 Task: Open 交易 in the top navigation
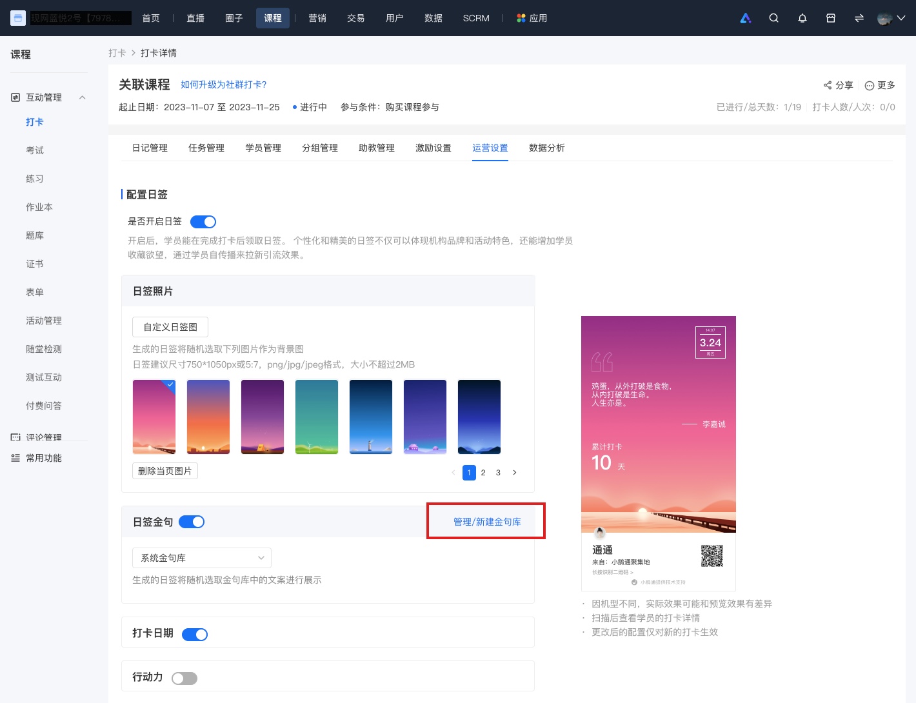(356, 18)
